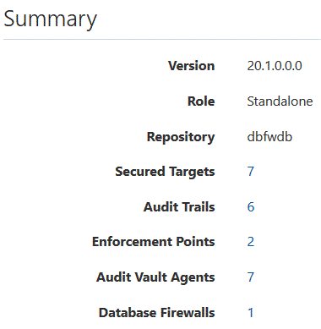The width and height of the screenshot is (321, 329).
Task: Open the Audit Trails count link 6
Action: click(x=251, y=206)
